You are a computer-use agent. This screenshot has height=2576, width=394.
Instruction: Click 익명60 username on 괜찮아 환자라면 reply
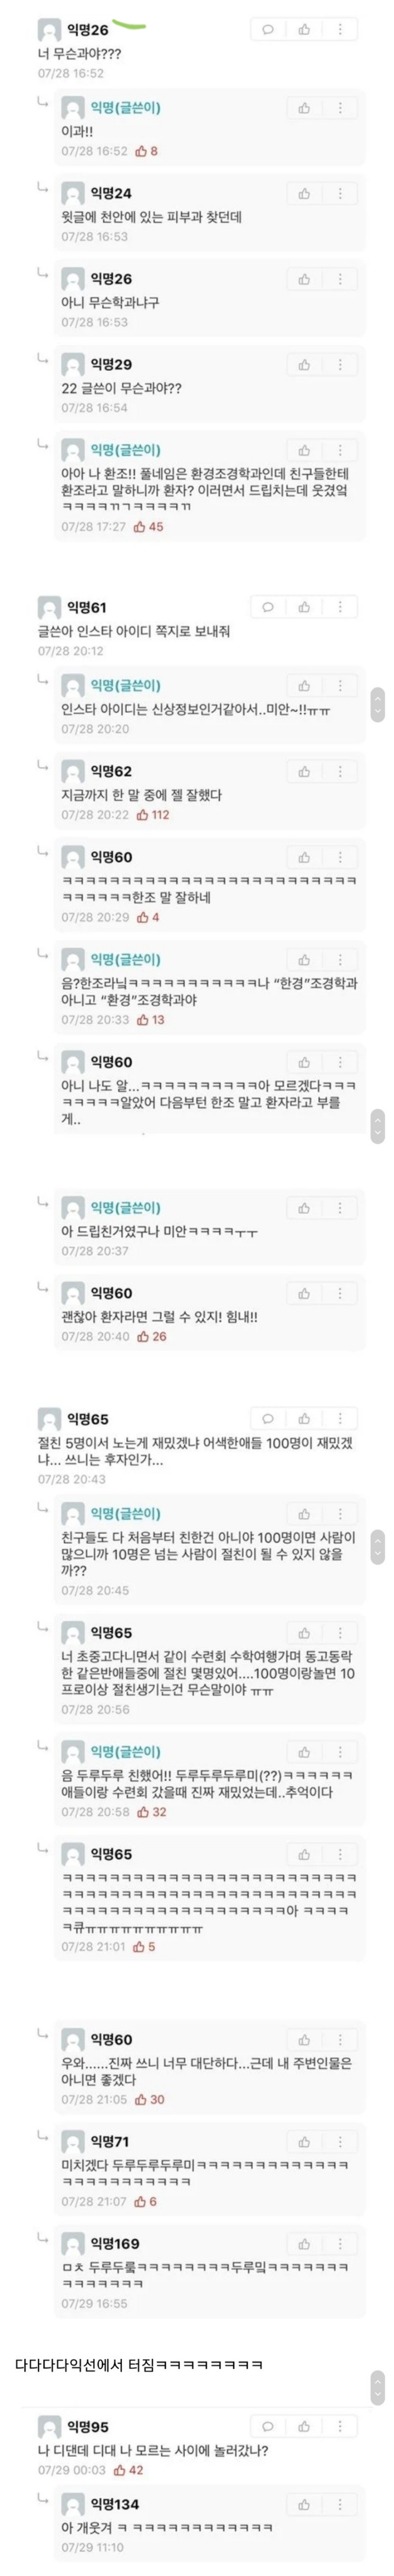(111, 1294)
